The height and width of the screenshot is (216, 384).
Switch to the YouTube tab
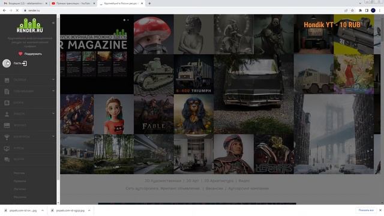tap(73, 4)
